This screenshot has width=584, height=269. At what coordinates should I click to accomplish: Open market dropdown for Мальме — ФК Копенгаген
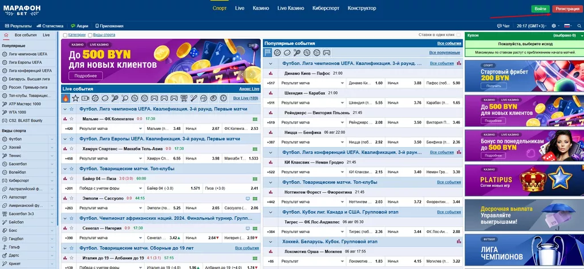point(141,128)
